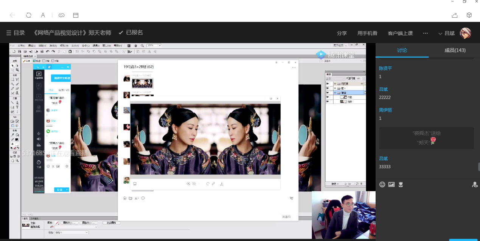The width and height of the screenshot is (480, 241).
Task: Select the Zoom magnifier in Fireworks toolbox
Action: (x=17, y=161)
